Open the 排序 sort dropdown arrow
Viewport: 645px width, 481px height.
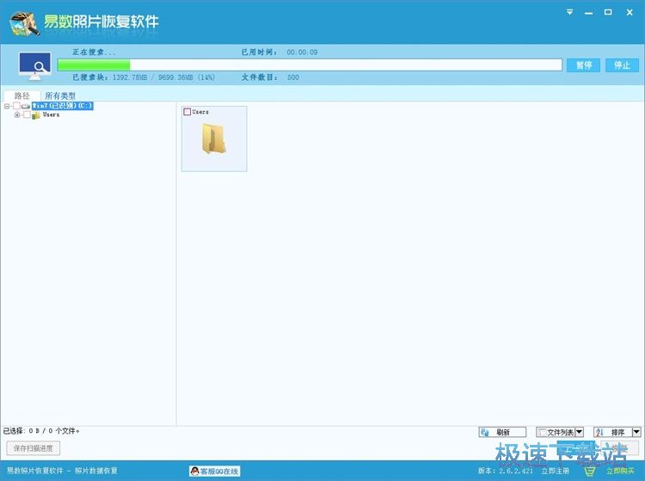636,432
